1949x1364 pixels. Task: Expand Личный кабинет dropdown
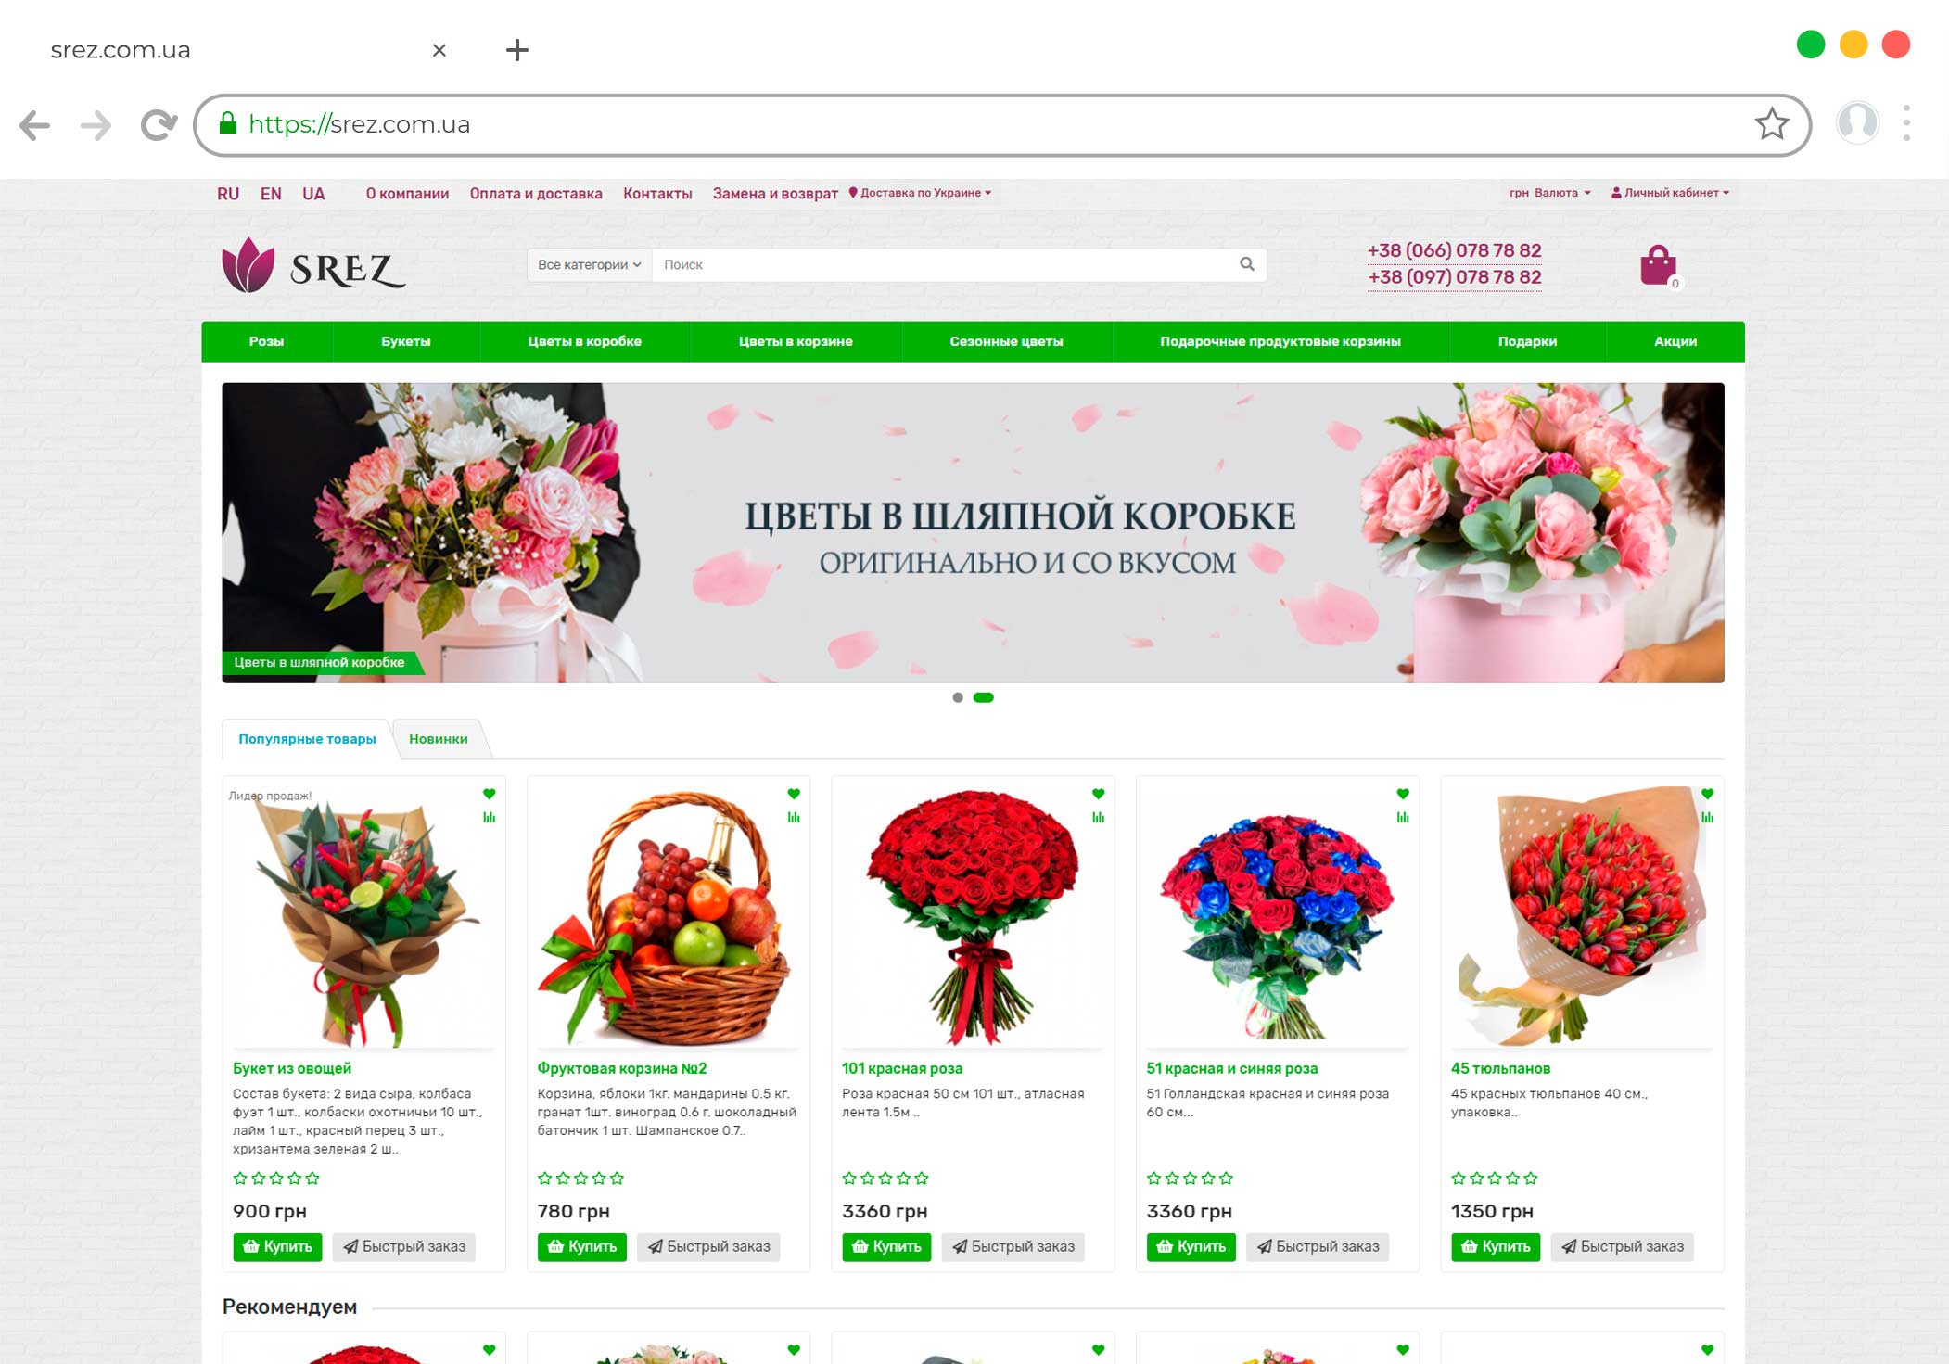tap(1670, 193)
